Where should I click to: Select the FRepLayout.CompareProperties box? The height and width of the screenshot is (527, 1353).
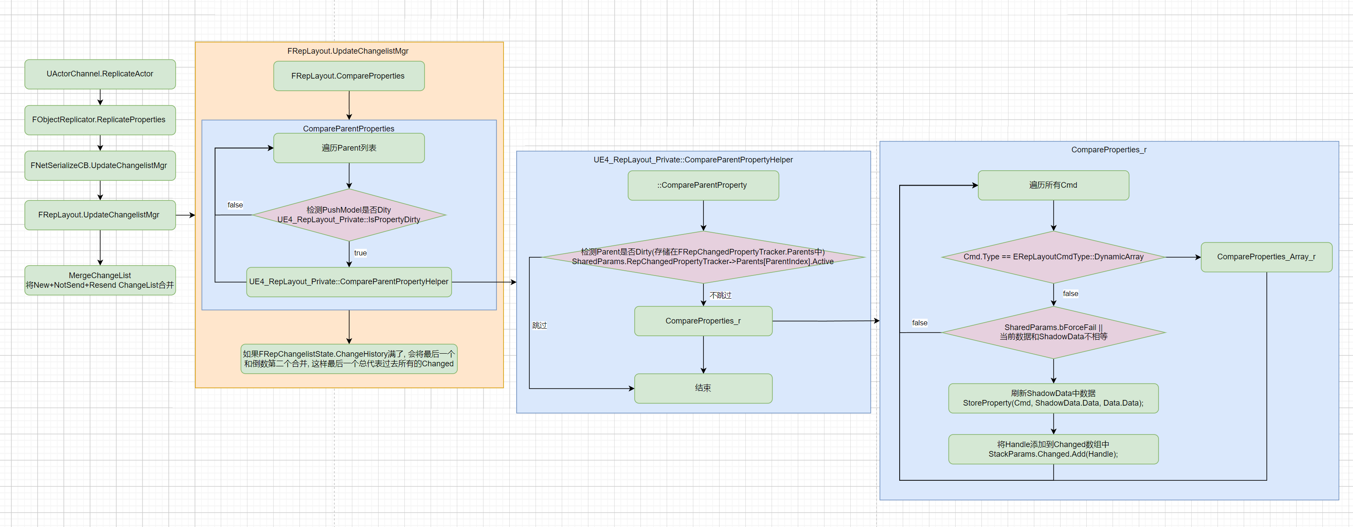348,76
